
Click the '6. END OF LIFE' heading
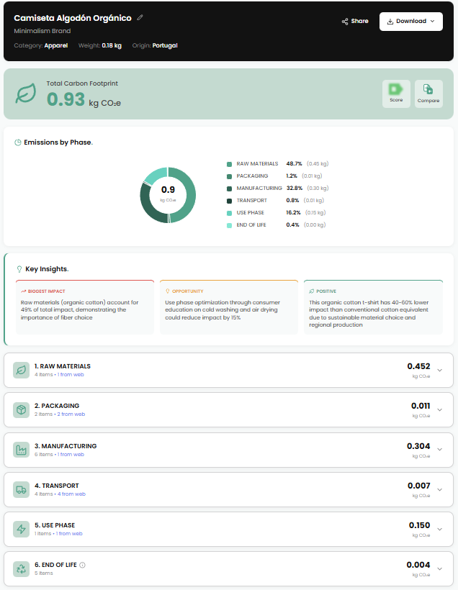55,565
